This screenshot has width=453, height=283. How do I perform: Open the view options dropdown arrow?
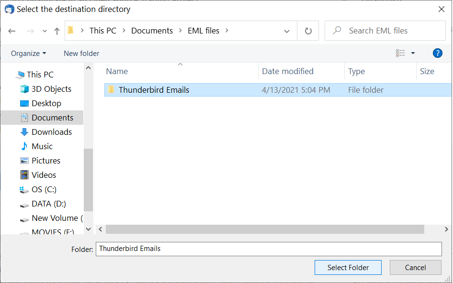[x=413, y=53]
